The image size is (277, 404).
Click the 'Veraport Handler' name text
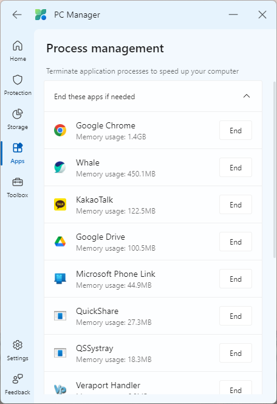pyautogui.click(x=108, y=385)
